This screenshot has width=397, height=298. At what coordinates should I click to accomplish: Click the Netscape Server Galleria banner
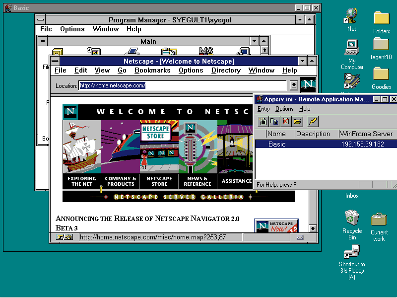(179, 197)
